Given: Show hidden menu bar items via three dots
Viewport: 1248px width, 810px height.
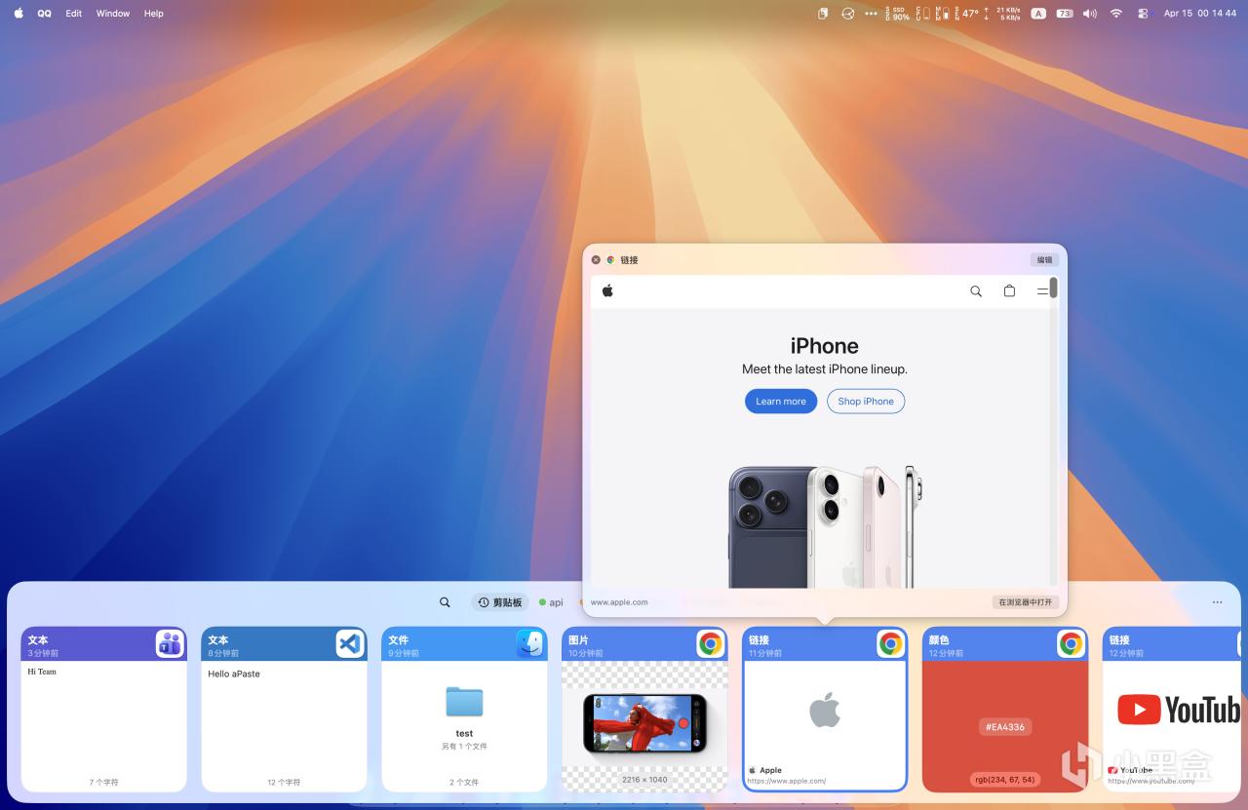Looking at the screenshot, I should [x=871, y=14].
